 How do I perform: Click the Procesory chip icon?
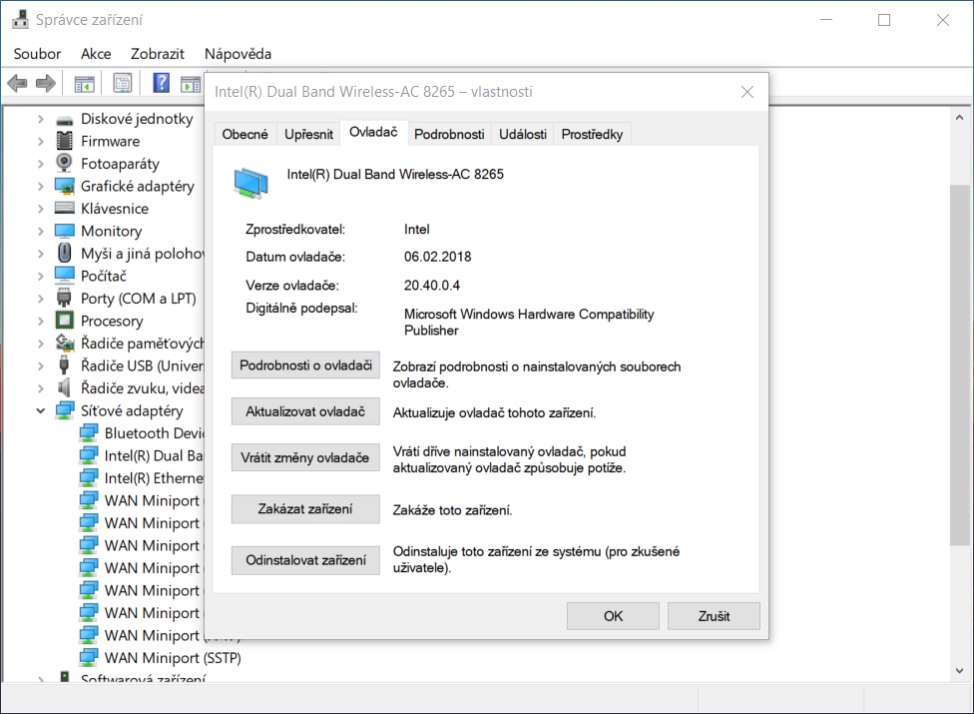[65, 321]
